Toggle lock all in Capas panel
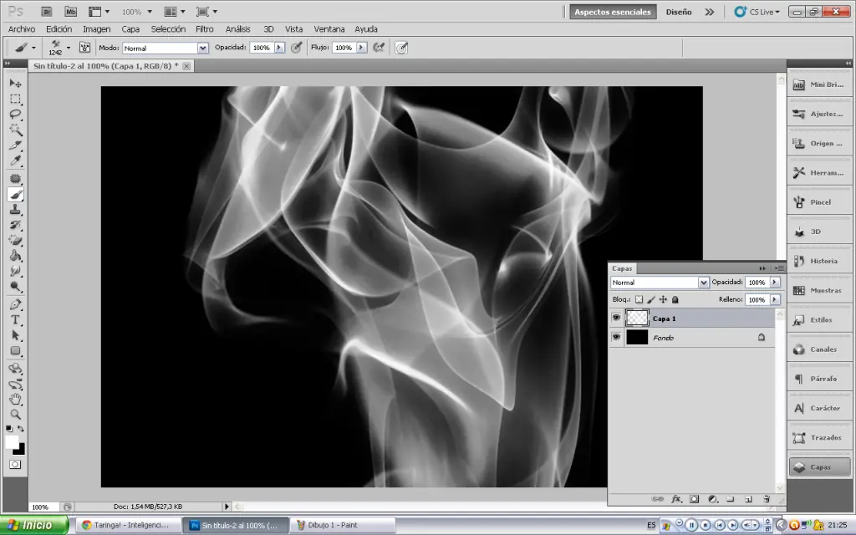Screen dimensions: 856x535 click(675, 299)
